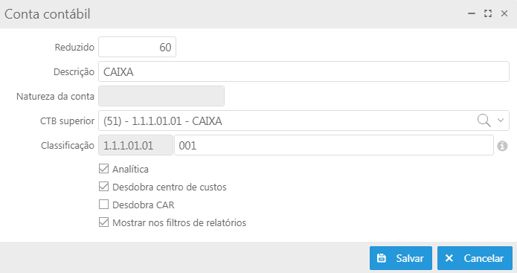Click the magnifier icon in CTB superior

tap(484, 121)
